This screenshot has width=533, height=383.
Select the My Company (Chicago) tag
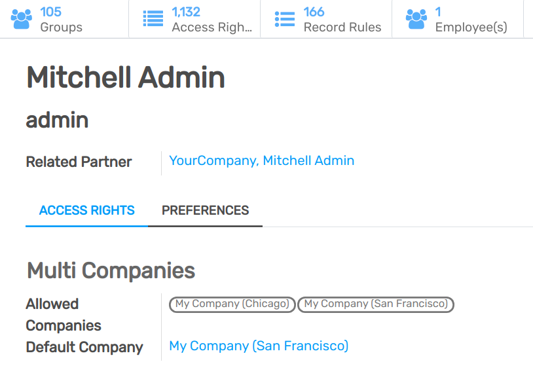pyautogui.click(x=232, y=304)
